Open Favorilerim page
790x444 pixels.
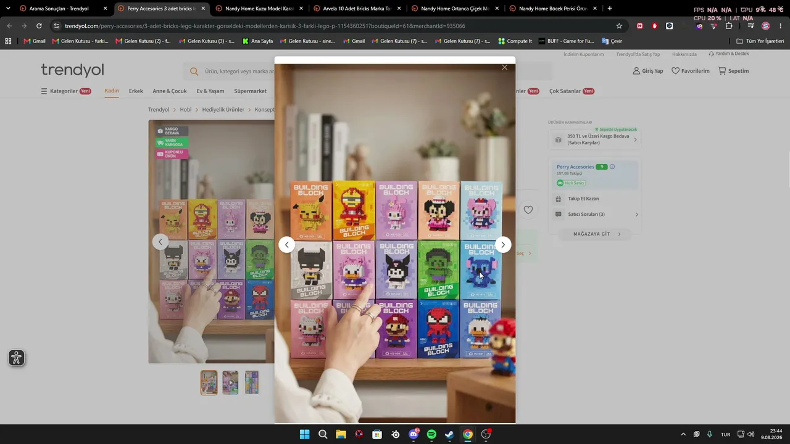(691, 71)
